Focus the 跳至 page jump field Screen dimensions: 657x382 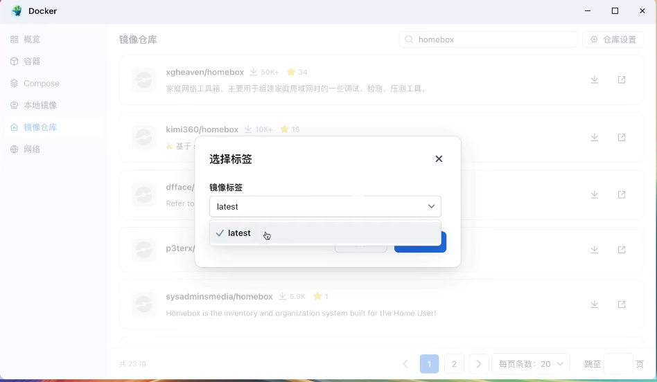point(618,364)
